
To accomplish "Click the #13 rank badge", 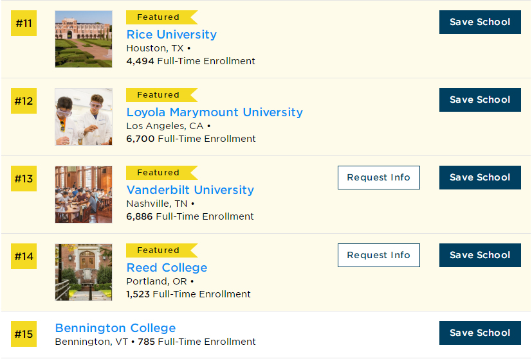I will coord(24,179).
